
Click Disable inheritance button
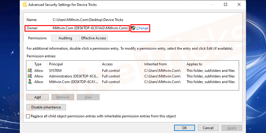(x=46, y=107)
